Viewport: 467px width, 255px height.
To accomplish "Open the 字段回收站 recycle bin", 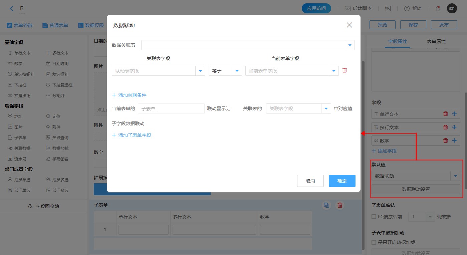I will tap(43, 206).
